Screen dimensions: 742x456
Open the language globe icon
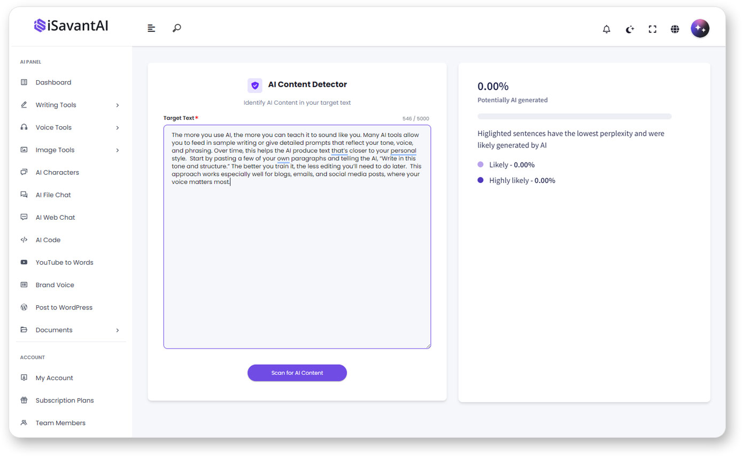(675, 29)
